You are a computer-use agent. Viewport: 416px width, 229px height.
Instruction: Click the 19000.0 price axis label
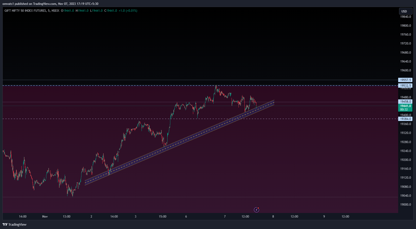pos(406,205)
